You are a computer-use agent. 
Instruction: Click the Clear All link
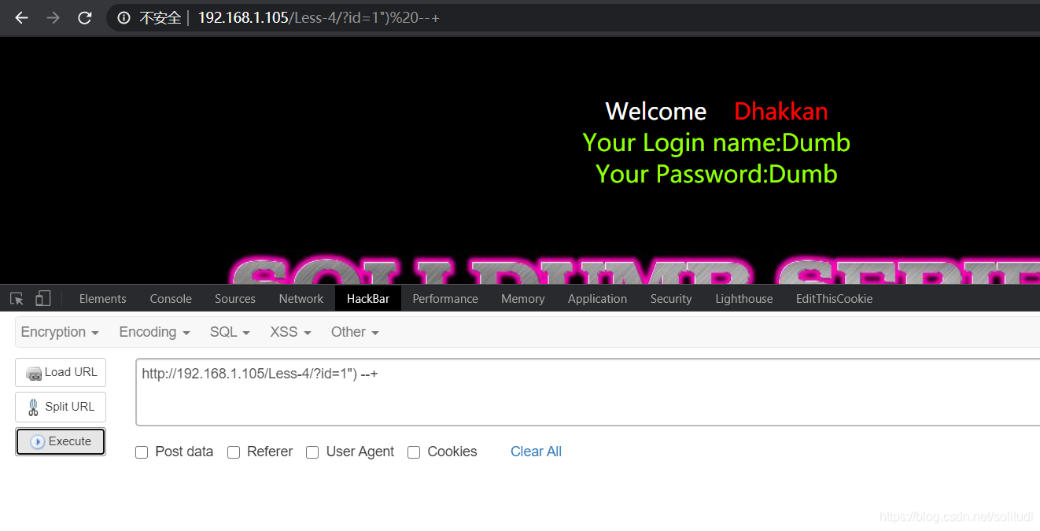coord(536,452)
